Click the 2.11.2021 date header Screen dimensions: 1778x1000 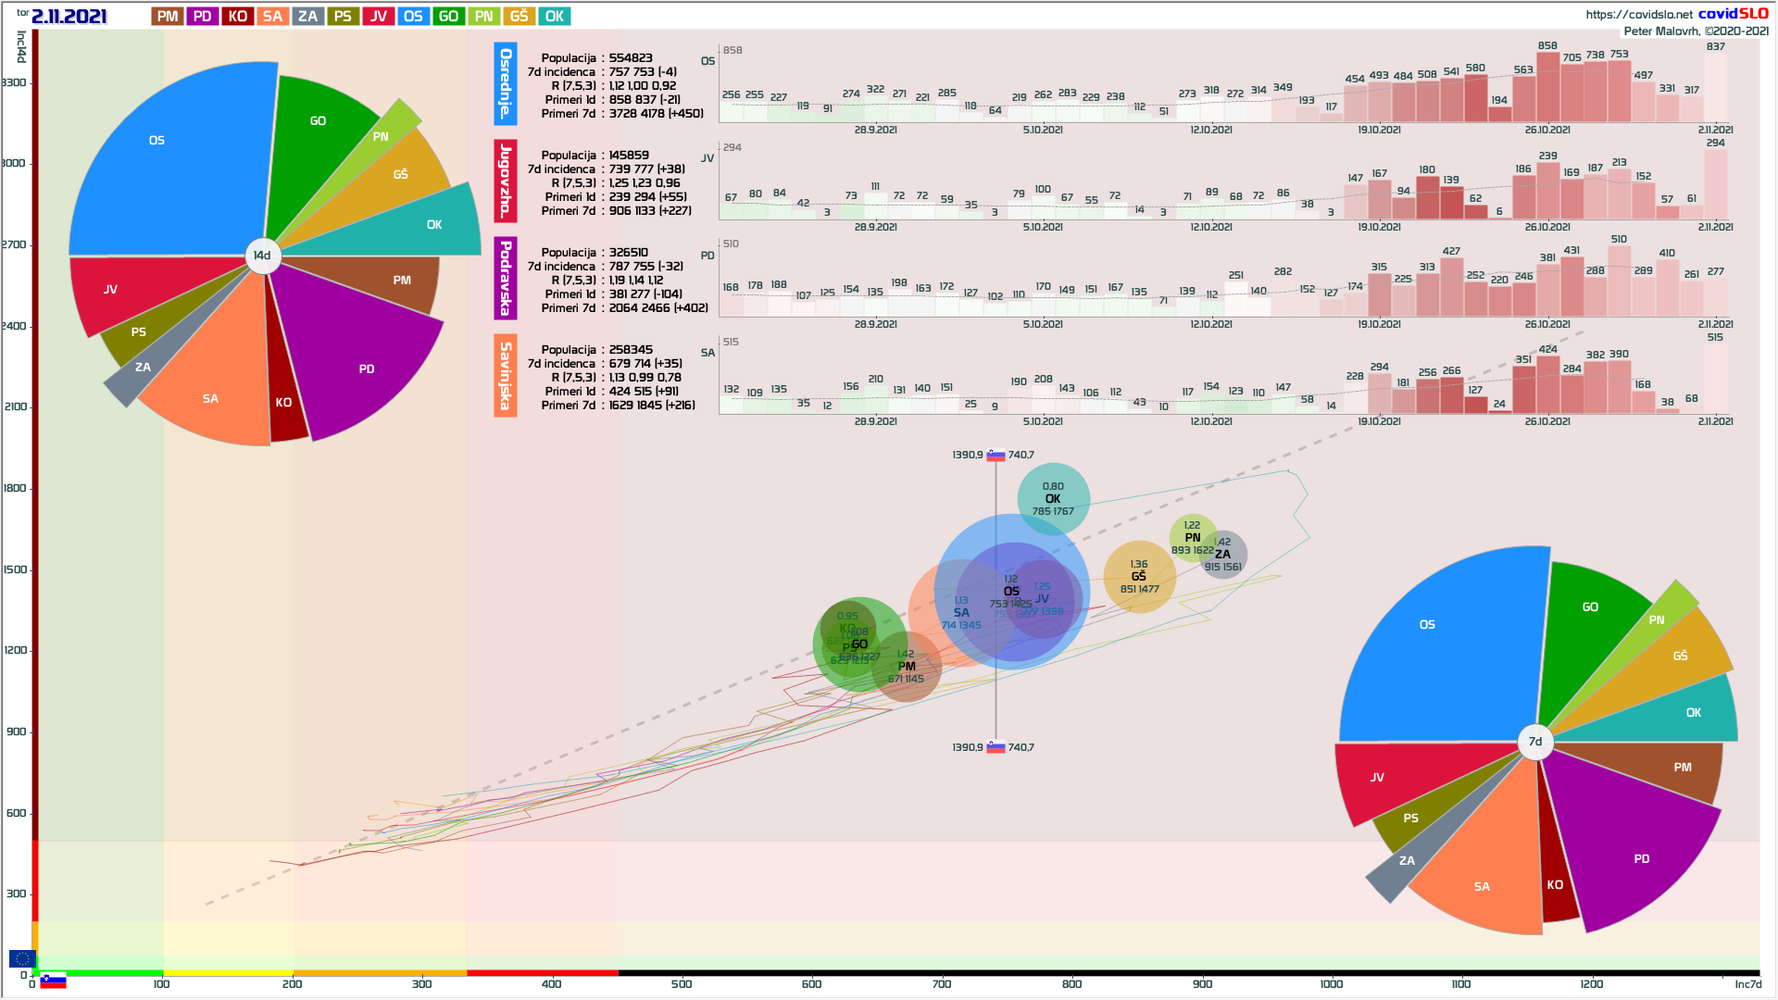click(x=69, y=17)
